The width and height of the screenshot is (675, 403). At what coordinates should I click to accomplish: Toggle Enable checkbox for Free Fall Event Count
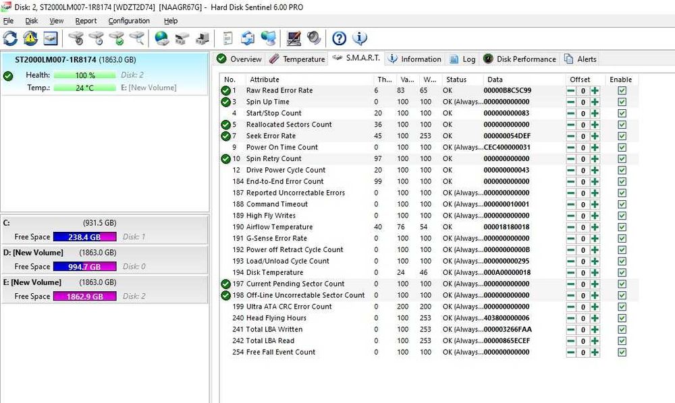622,352
